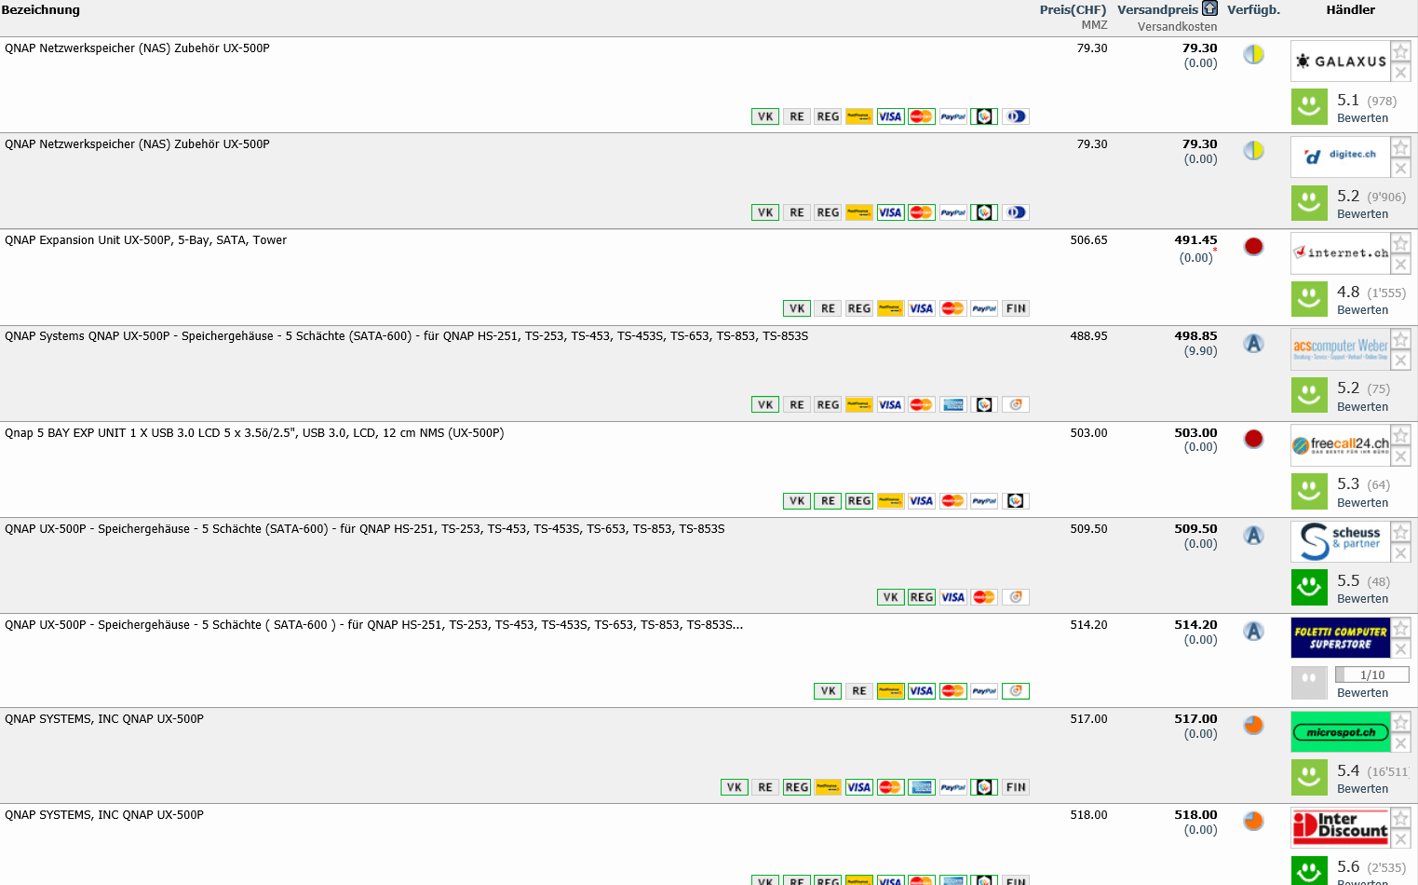Viewport: 1418px width, 885px height.
Task: Mark internet.ch as favorite with the star
Action: coord(1400,243)
